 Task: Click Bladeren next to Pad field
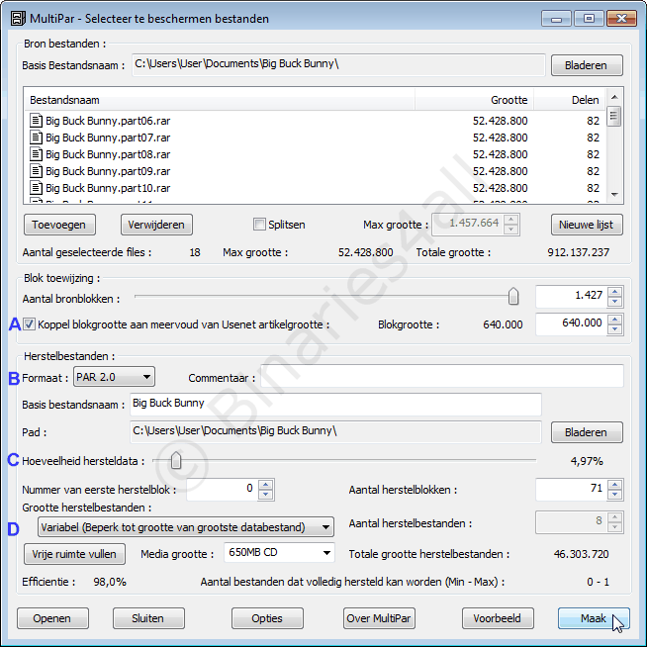pyautogui.click(x=587, y=432)
